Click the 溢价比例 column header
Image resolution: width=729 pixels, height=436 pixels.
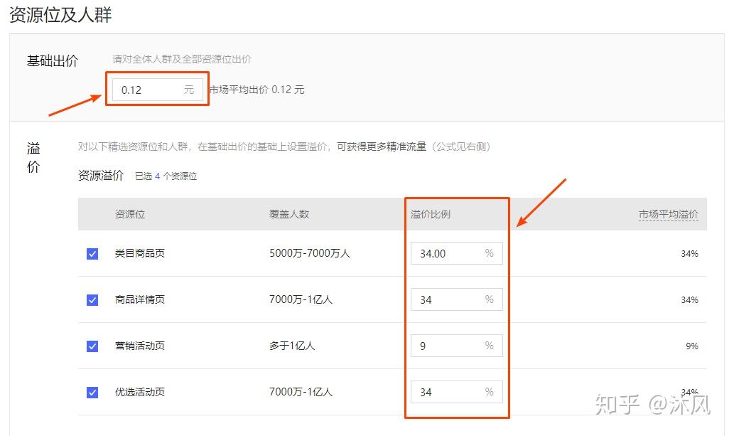431,214
